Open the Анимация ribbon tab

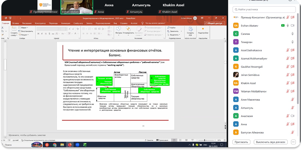click(66, 23)
